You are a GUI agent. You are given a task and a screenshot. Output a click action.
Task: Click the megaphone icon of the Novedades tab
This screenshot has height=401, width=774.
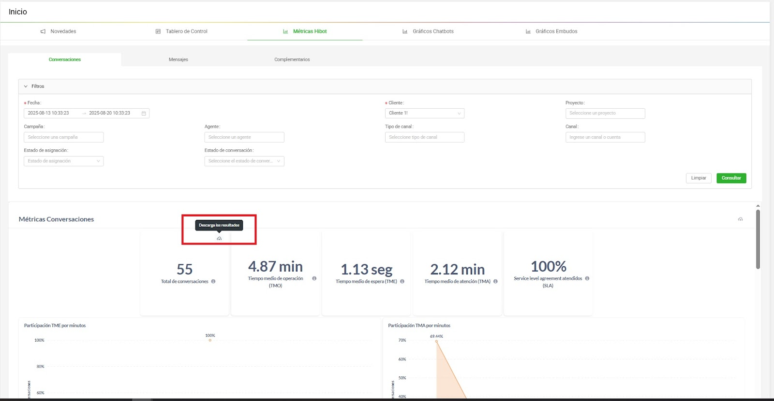pos(43,31)
